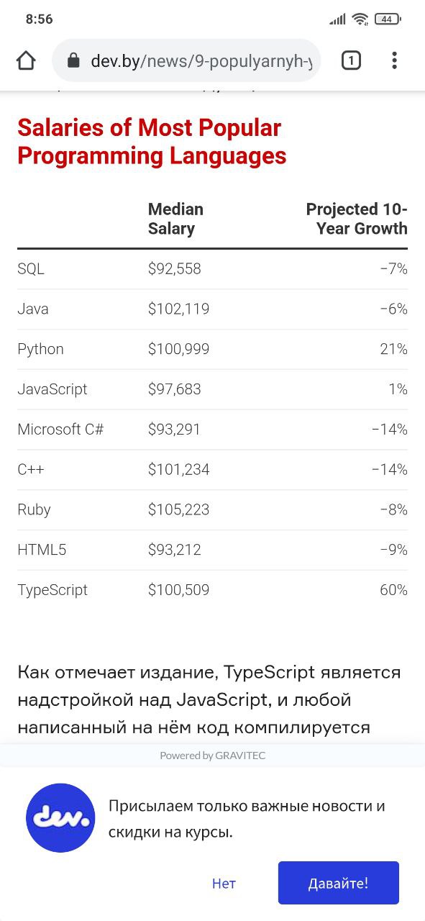This screenshot has height=921, width=425.
Task: Tap the Median Salary column header
Action: point(175,219)
